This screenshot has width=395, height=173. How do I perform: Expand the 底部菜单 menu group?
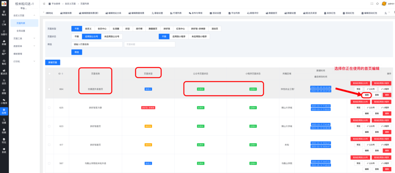(23, 46)
